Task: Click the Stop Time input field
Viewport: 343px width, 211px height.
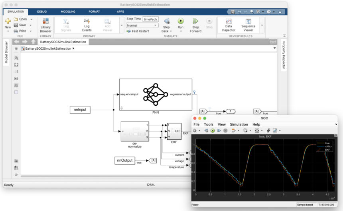Action: click(150, 19)
